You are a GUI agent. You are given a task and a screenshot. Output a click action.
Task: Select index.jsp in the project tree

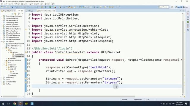[x=12, y=75]
